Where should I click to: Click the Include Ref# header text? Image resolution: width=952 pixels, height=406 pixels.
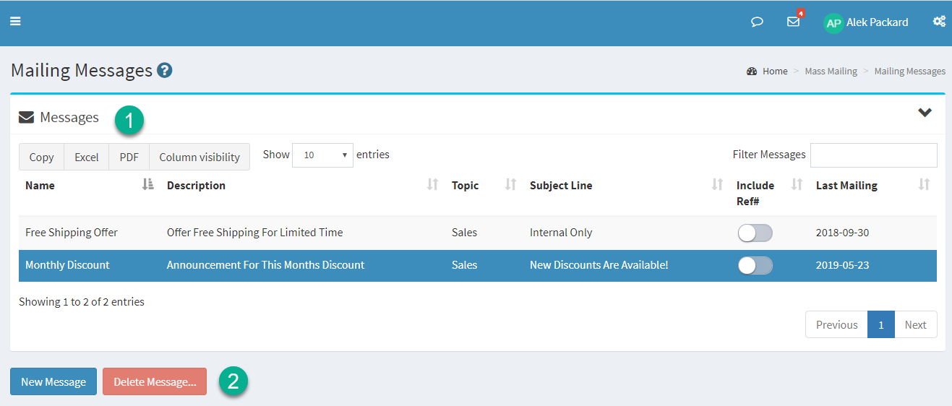[x=755, y=194]
